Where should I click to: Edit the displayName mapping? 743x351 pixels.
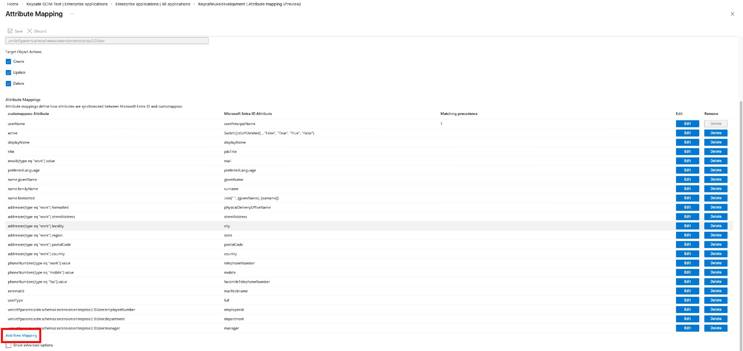coord(687,142)
